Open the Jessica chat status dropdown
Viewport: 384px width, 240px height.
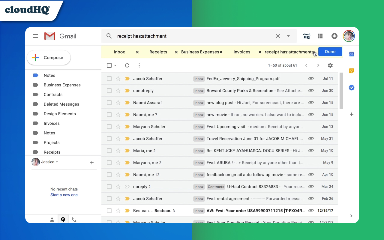tap(57, 162)
